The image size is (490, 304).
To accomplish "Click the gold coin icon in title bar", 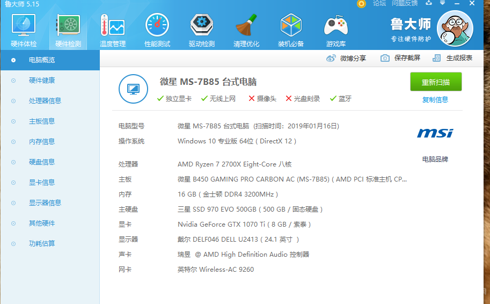I will (361, 4).
